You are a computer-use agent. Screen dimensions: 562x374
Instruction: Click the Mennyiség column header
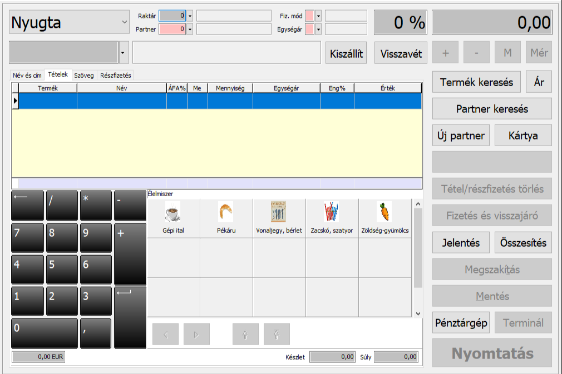pyautogui.click(x=230, y=88)
